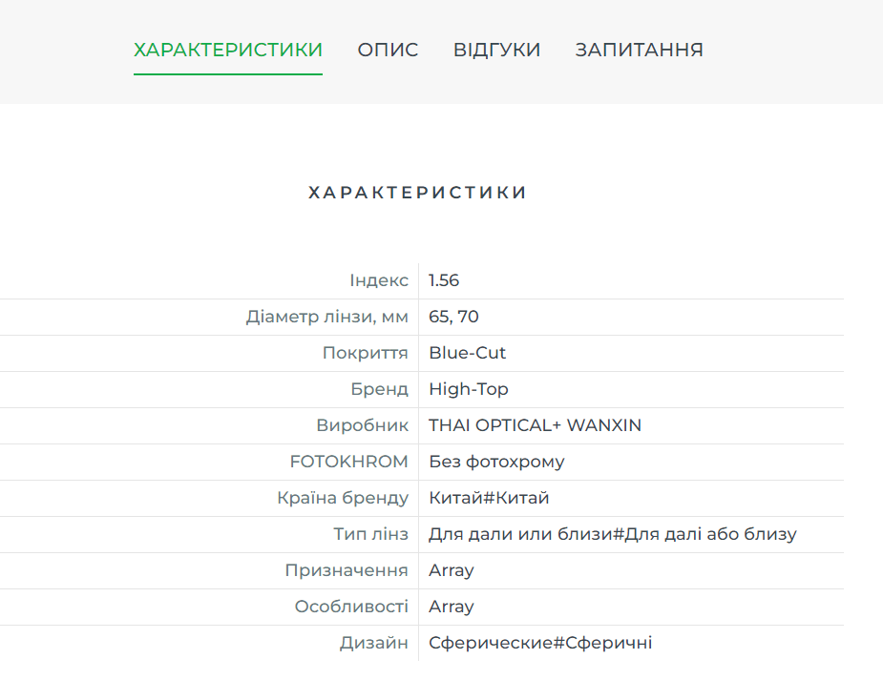
Task: Switch to the ХАРАКТЕРИСТИКИ tab
Action: 227,50
